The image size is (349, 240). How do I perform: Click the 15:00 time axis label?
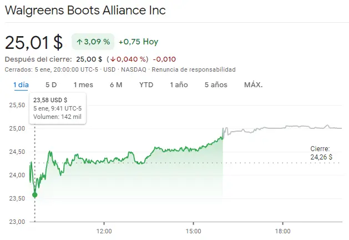point(193,230)
